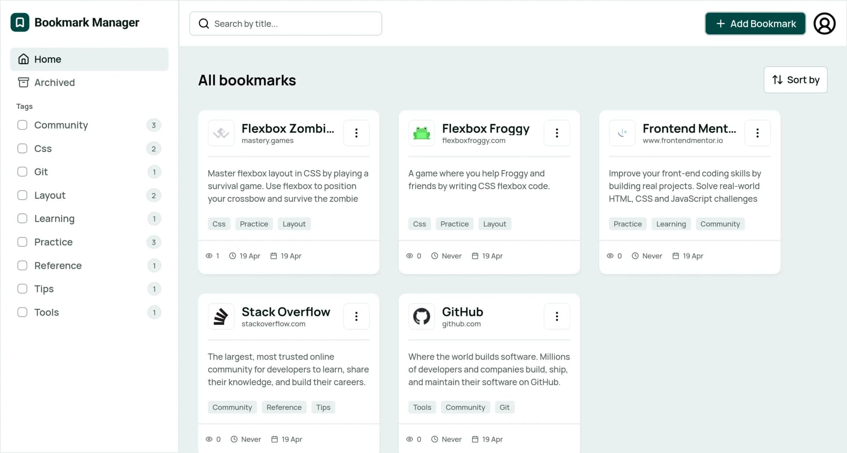847x453 pixels.
Task: Click the eye icon on Frontend Mentor card
Action: [x=610, y=256]
